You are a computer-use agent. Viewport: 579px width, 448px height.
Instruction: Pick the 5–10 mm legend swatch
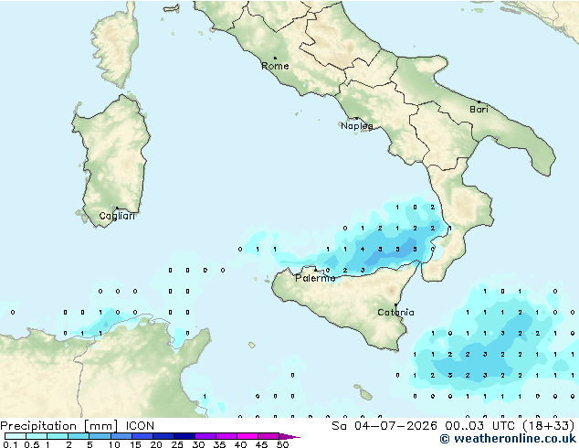click(100, 436)
